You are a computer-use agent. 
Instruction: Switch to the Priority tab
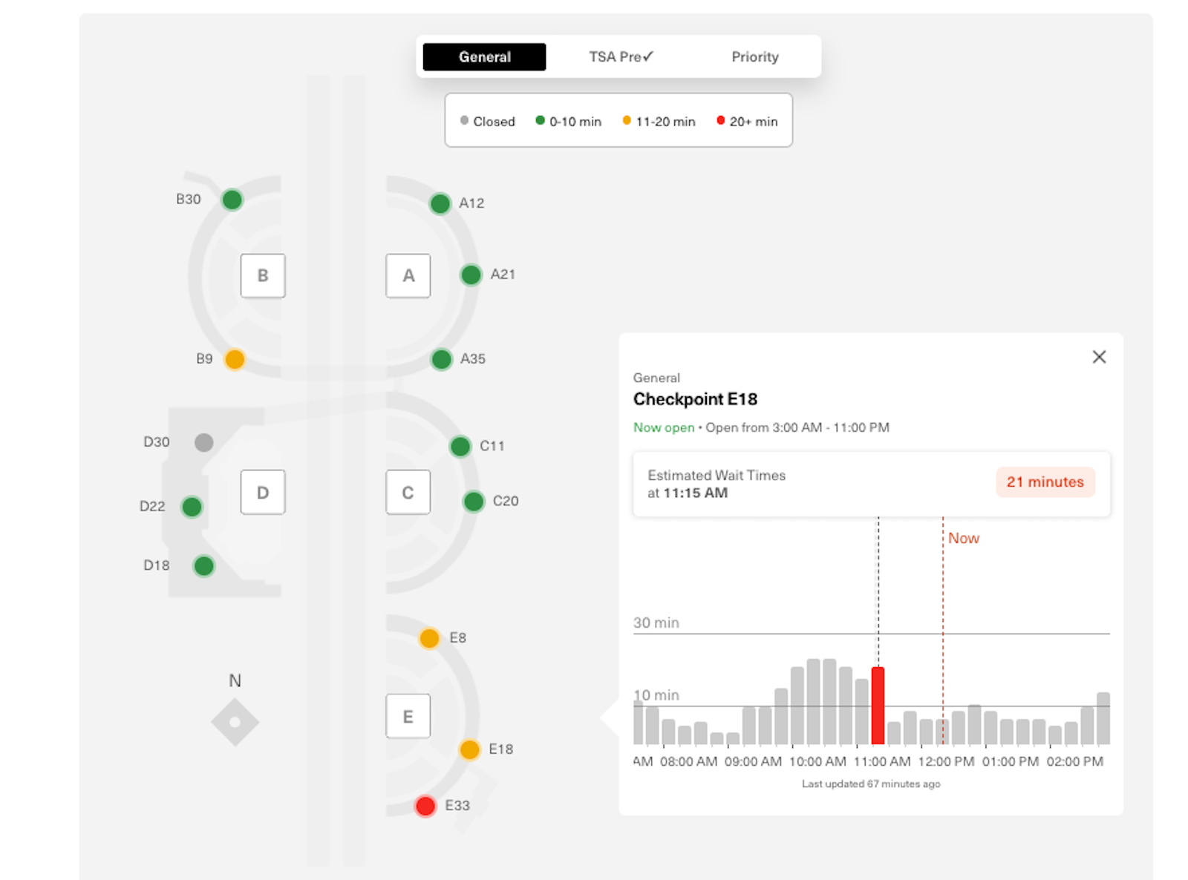point(755,57)
